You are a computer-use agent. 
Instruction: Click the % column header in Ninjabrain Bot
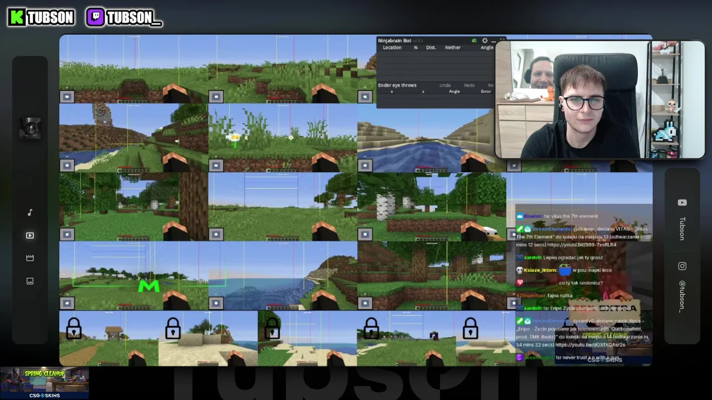(x=416, y=48)
